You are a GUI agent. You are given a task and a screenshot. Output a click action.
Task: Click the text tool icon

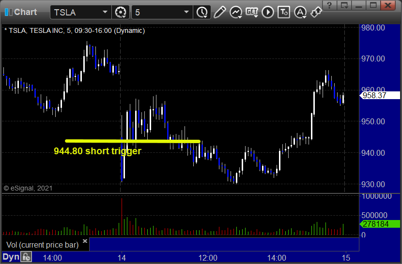[x=284, y=12]
